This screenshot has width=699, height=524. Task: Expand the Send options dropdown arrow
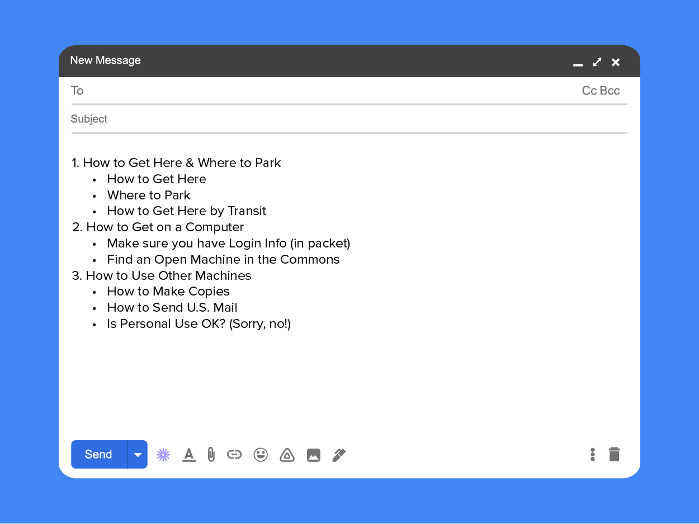(x=138, y=455)
